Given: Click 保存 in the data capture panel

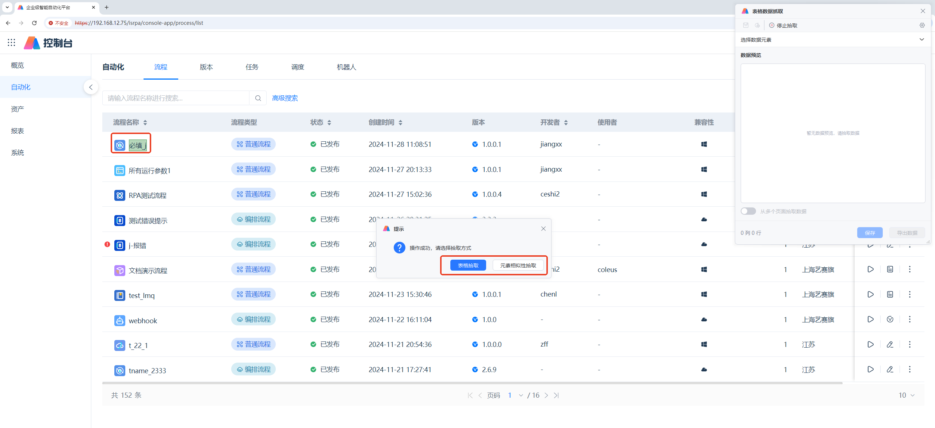Looking at the screenshot, I should tap(870, 233).
